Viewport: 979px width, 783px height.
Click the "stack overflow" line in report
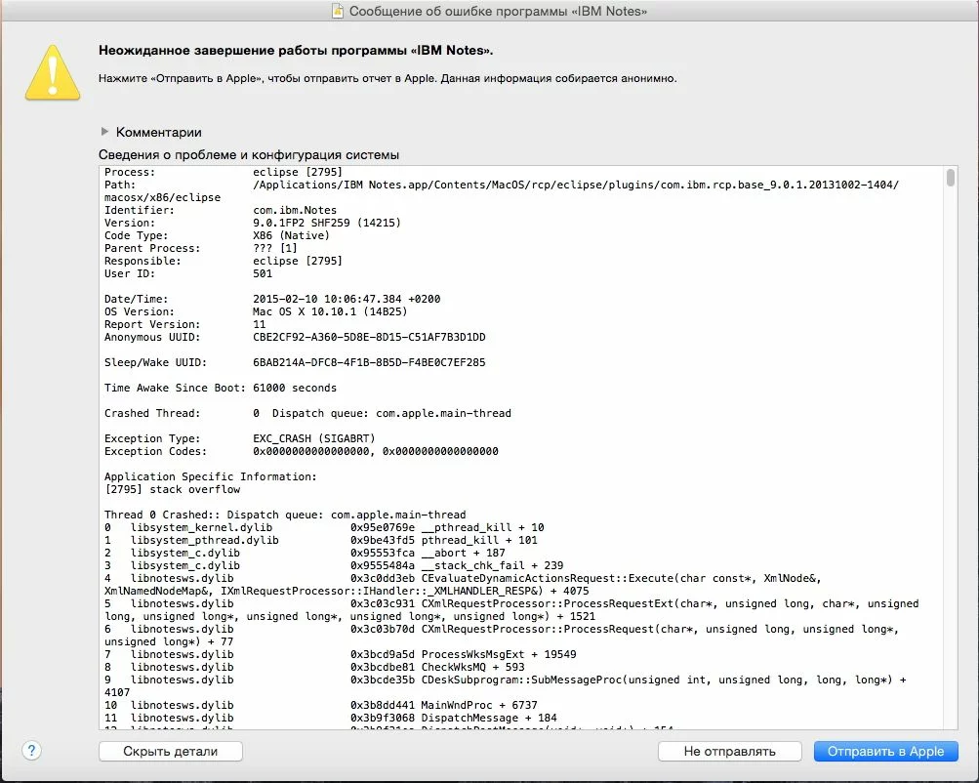pyautogui.click(x=172, y=490)
